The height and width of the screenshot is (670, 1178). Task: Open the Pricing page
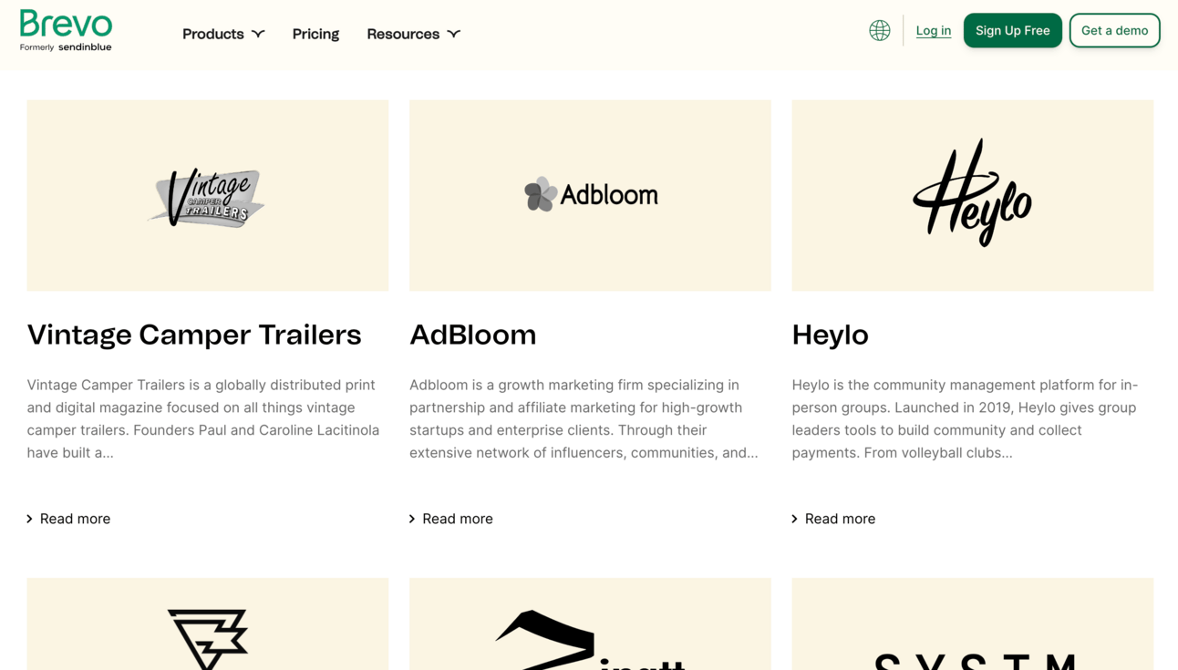coord(315,34)
